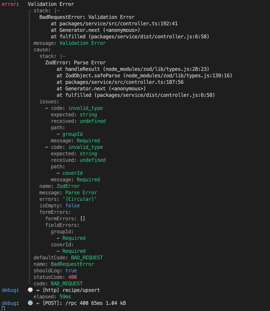This screenshot has width=270, height=311.
Task: Select "[POST]: /rpc 400 65ms 1.04 kB" text
Action: coord(84,303)
